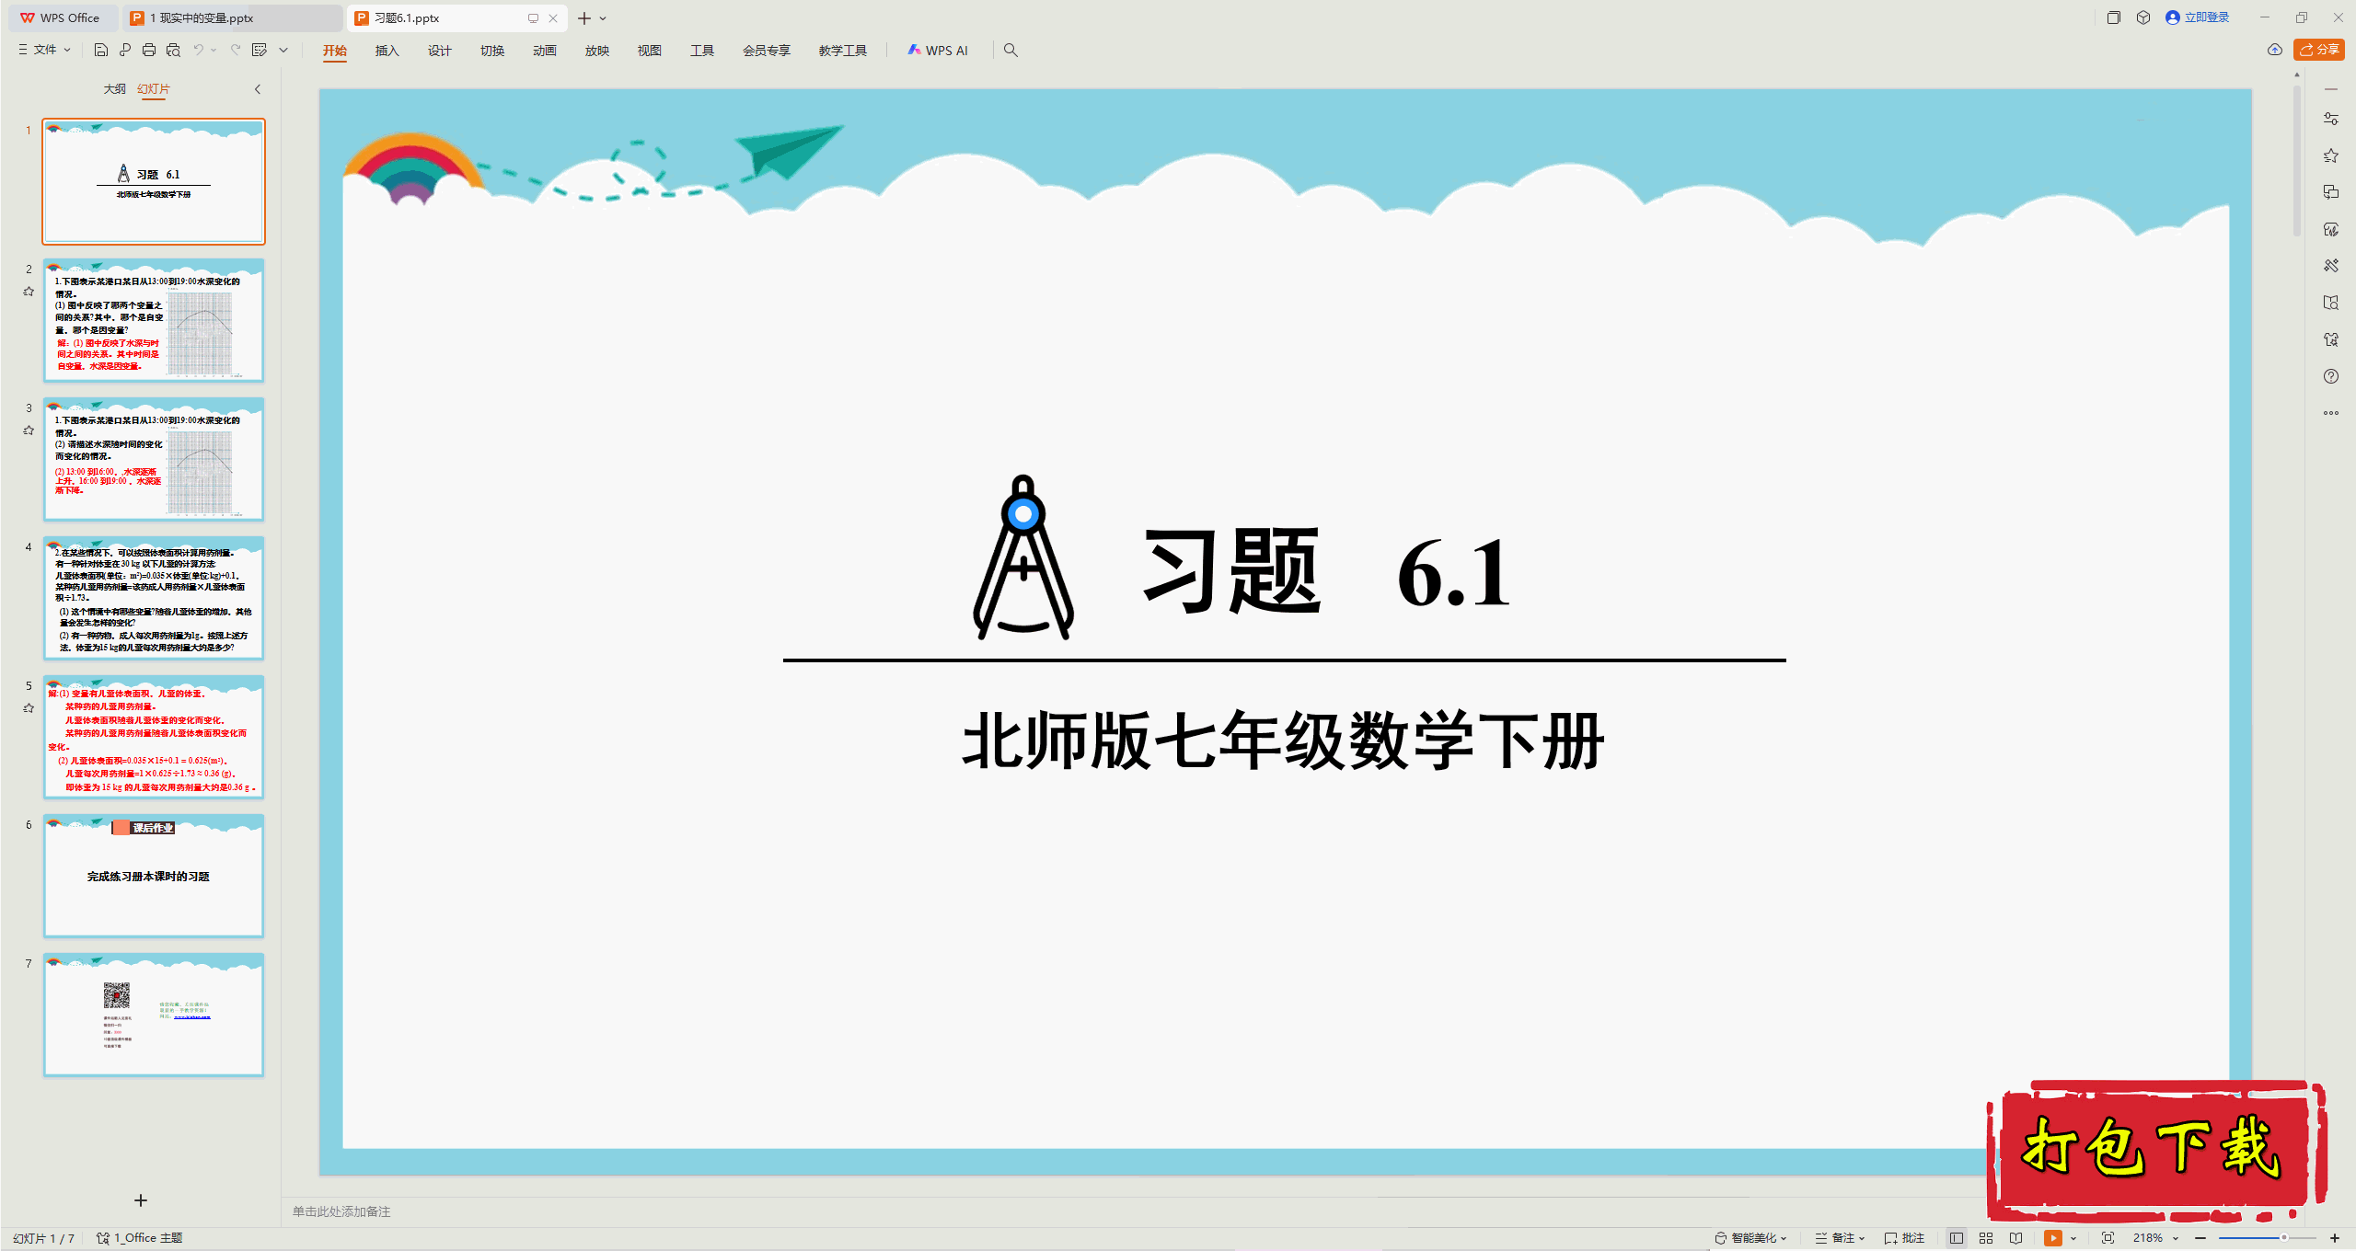The height and width of the screenshot is (1251, 2356).
Task: Open the search magnifier icon
Action: 1011,50
